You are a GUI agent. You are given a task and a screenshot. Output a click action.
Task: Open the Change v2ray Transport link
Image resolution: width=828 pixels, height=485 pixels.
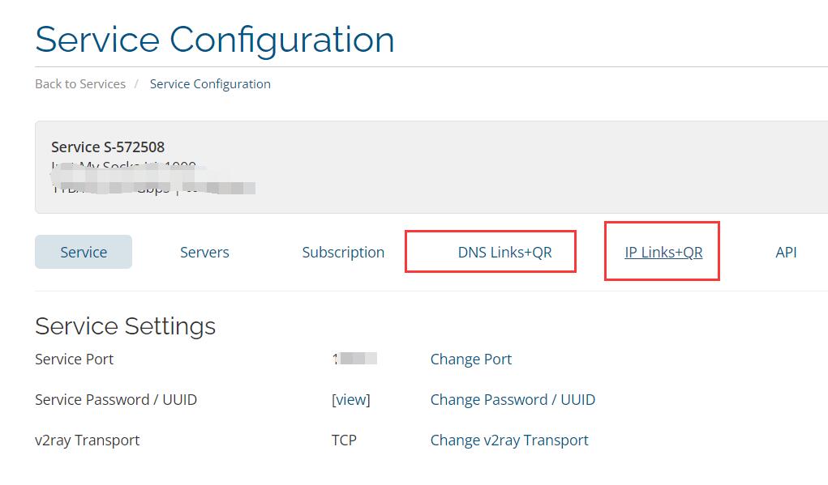[x=509, y=440]
